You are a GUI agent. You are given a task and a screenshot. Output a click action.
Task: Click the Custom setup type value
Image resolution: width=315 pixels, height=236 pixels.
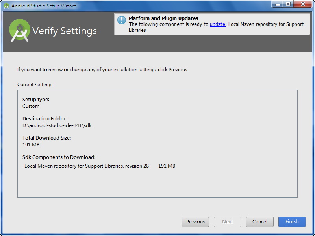pos(31,106)
